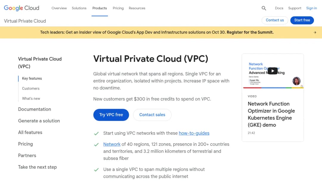322x181 pixels.
Task: Open the Network Function Optimizer video title
Action: [271, 114]
